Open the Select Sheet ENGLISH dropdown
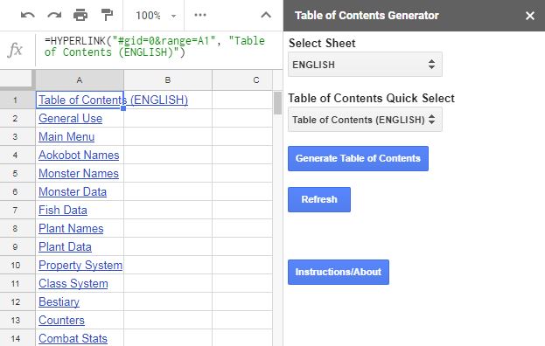Viewport: 545px width, 346px height. click(x=365, y=64)
